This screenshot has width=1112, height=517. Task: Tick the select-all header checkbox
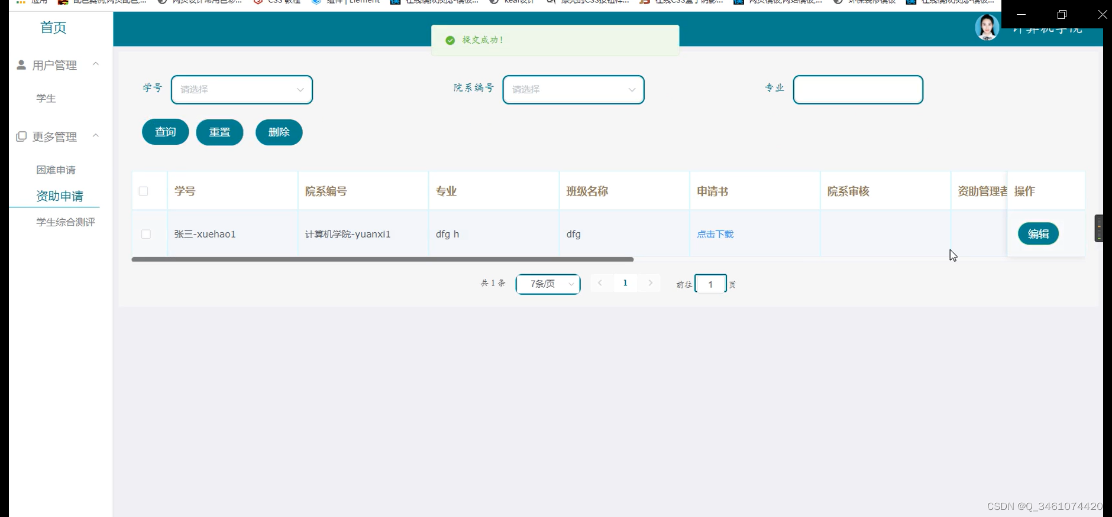[x=144, y=191]
